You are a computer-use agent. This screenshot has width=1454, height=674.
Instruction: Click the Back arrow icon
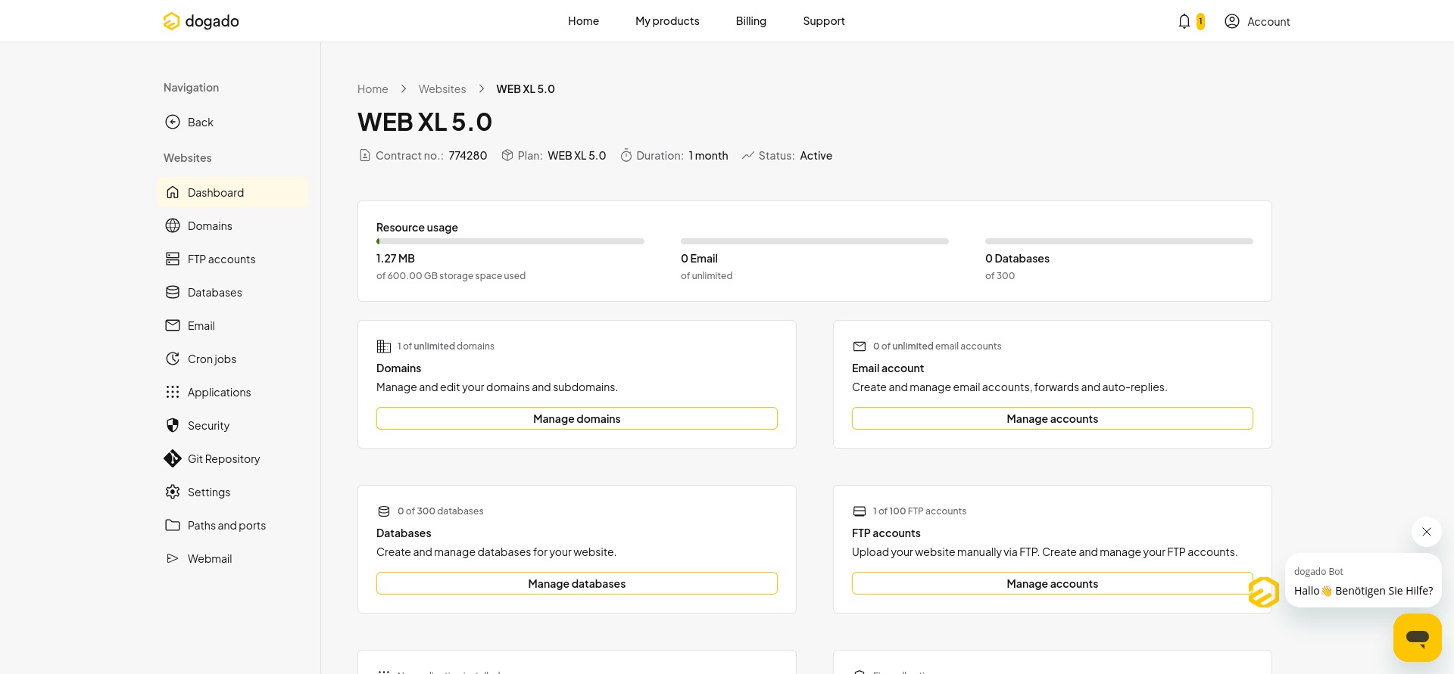[x=173, y=122]
